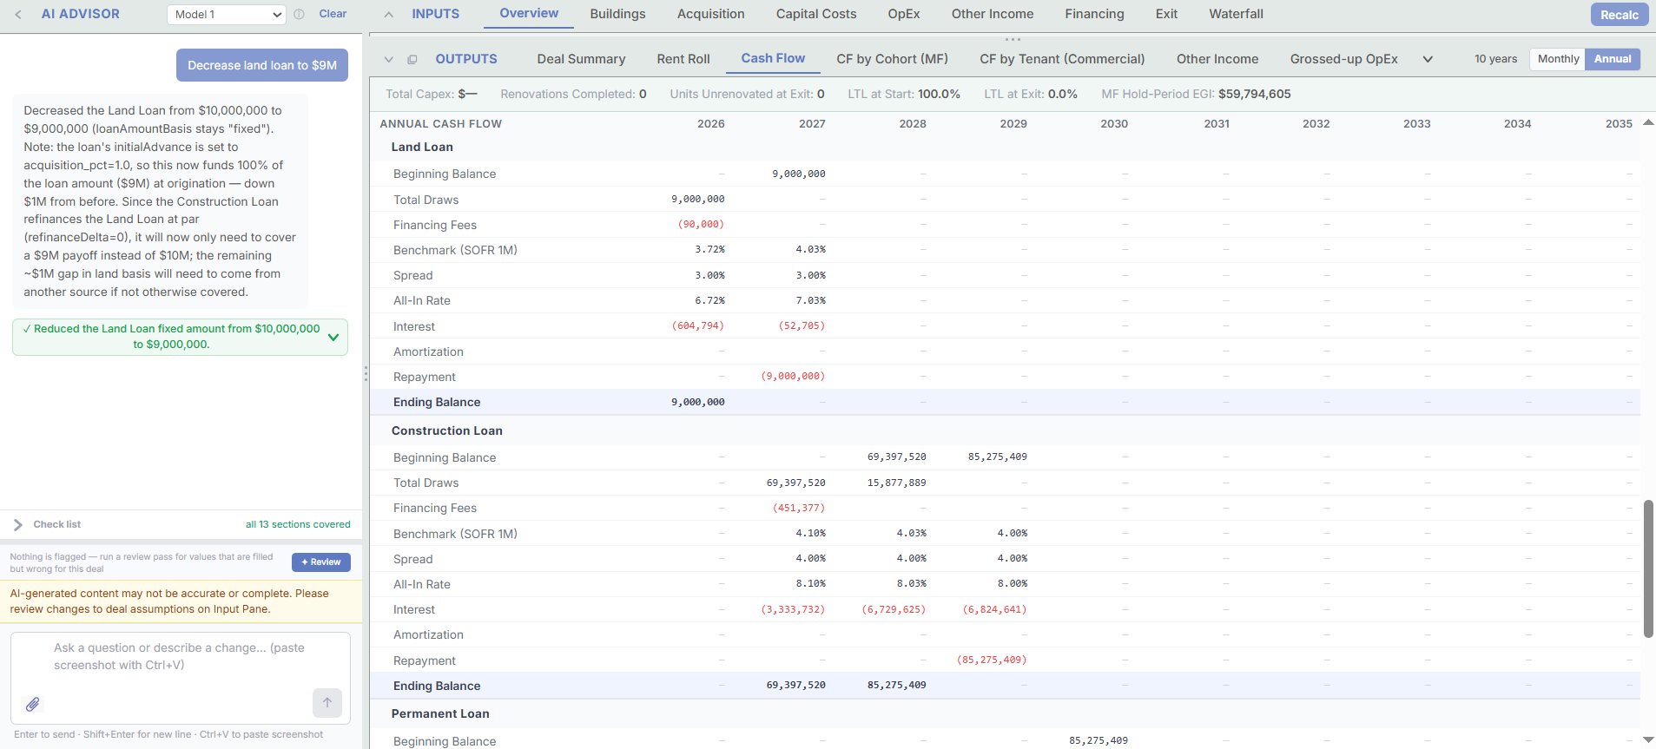Open the Buildings tab
1656x749 pixels.
tap(617, 14)
